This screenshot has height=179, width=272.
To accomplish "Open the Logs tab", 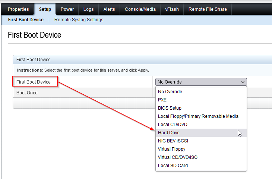I will pos(88,9).
